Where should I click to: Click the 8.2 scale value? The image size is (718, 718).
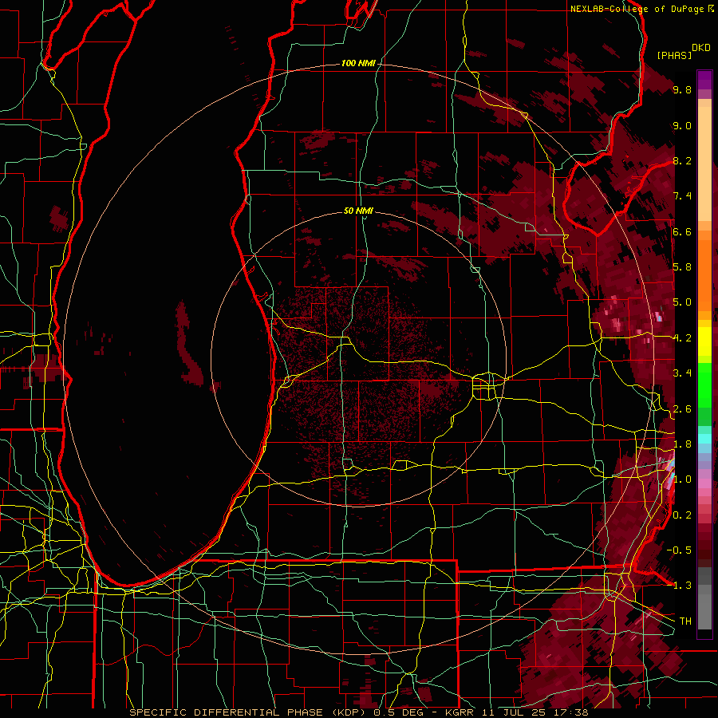click(682, 160)
